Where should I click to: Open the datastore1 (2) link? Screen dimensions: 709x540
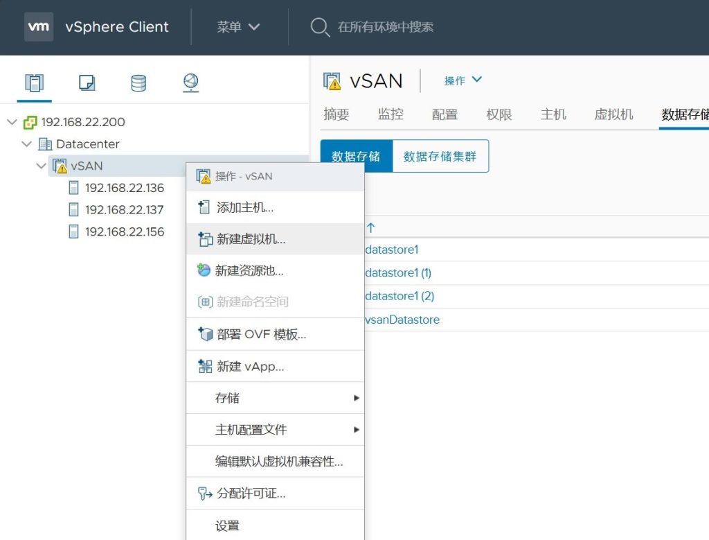tap(400, 296)
